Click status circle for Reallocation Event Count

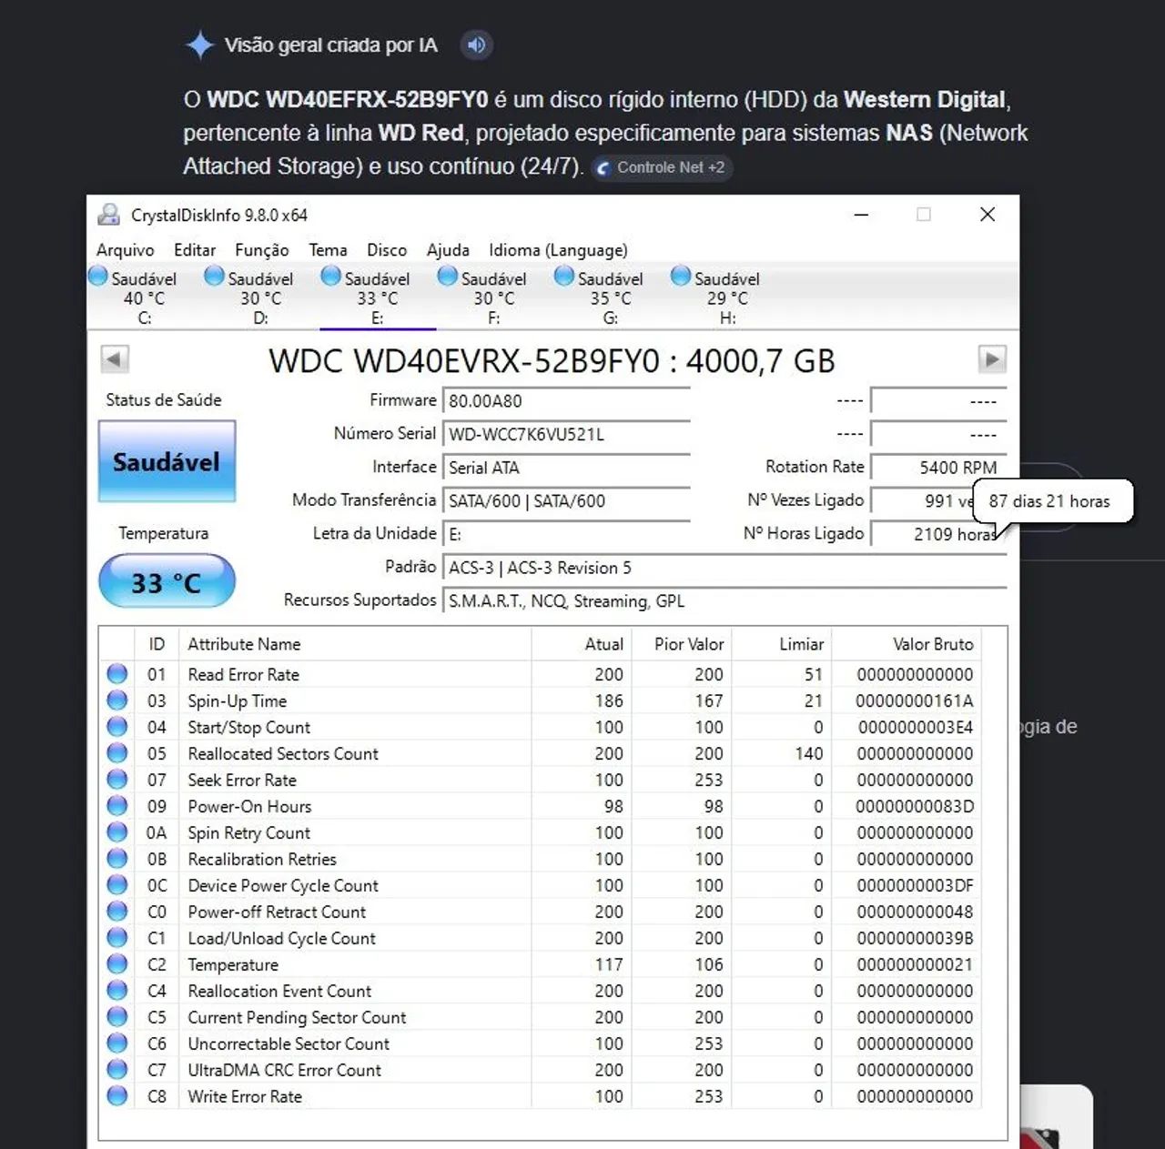click(117, 990)
